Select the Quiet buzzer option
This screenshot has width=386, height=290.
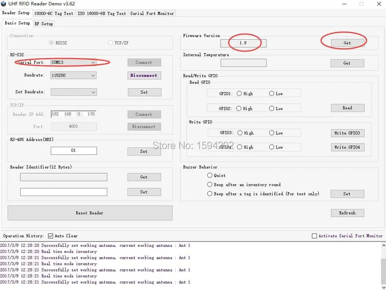[210, 175]
